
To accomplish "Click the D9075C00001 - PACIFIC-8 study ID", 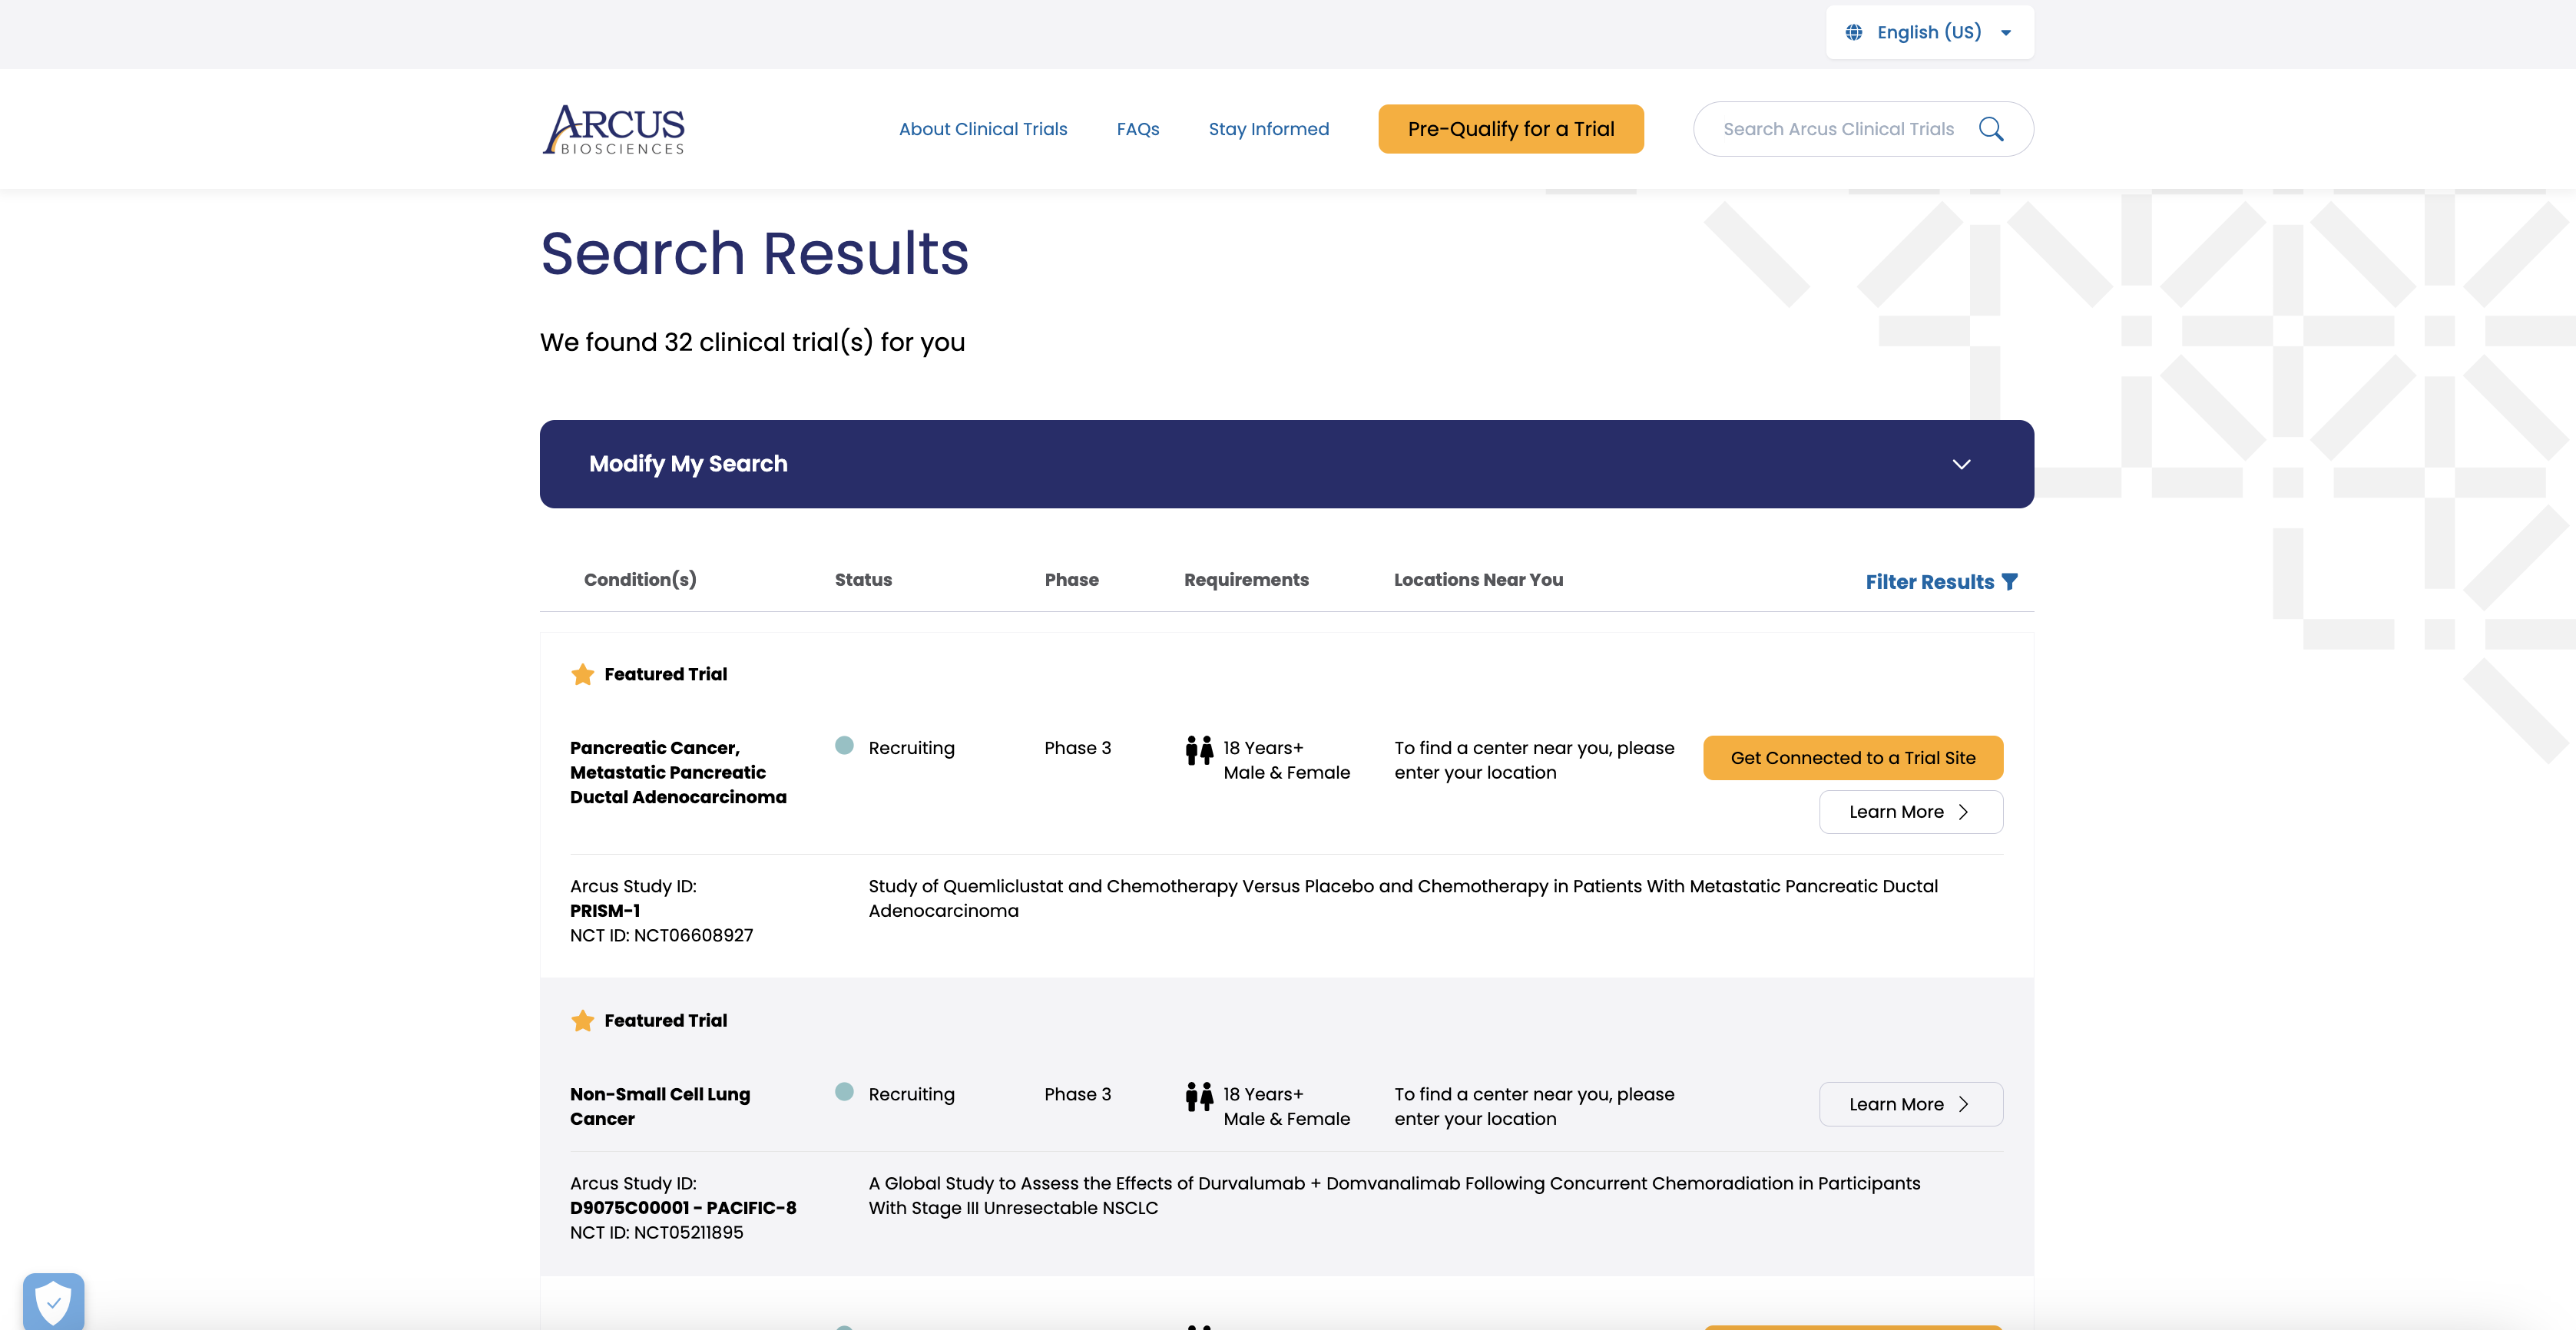I will point(683,1208).
